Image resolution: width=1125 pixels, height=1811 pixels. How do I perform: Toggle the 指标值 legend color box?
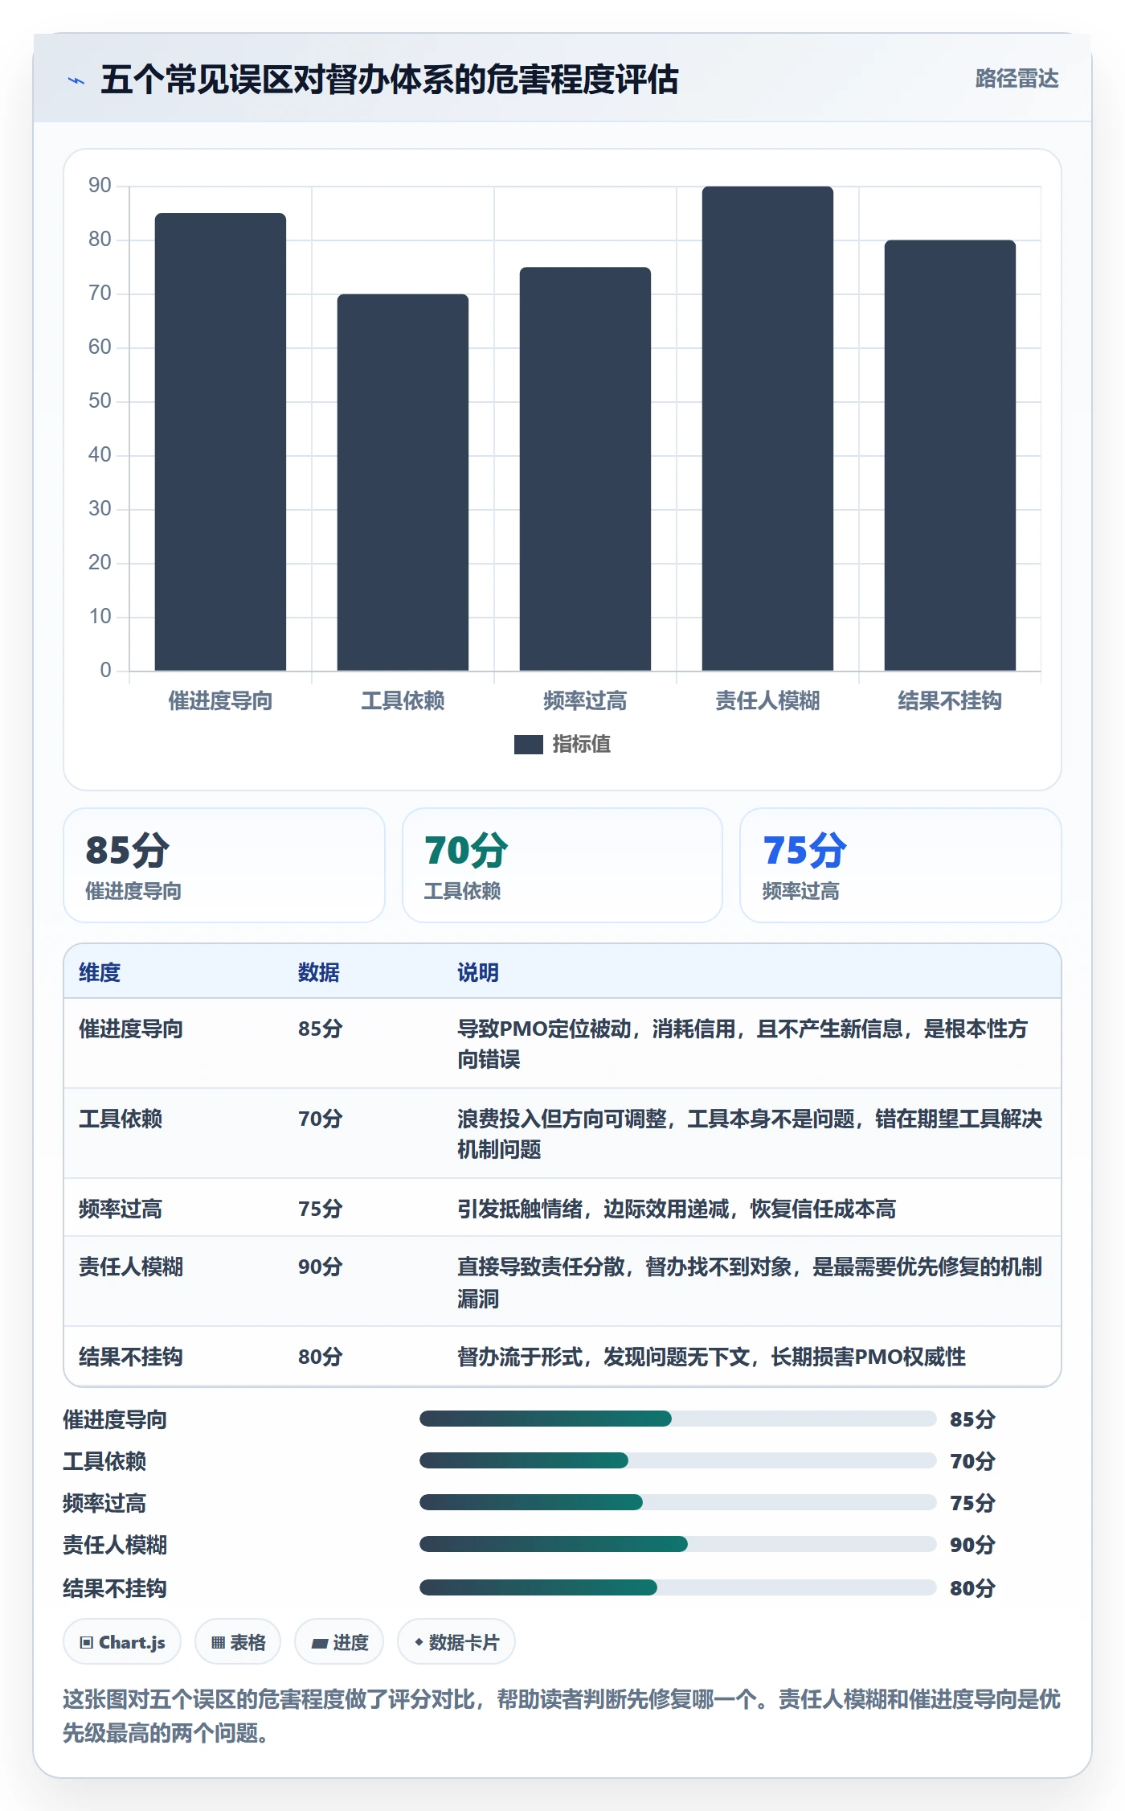click(528, 745)
